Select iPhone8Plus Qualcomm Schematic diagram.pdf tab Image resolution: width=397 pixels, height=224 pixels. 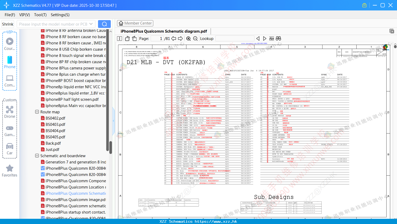(x=164, y=31)
